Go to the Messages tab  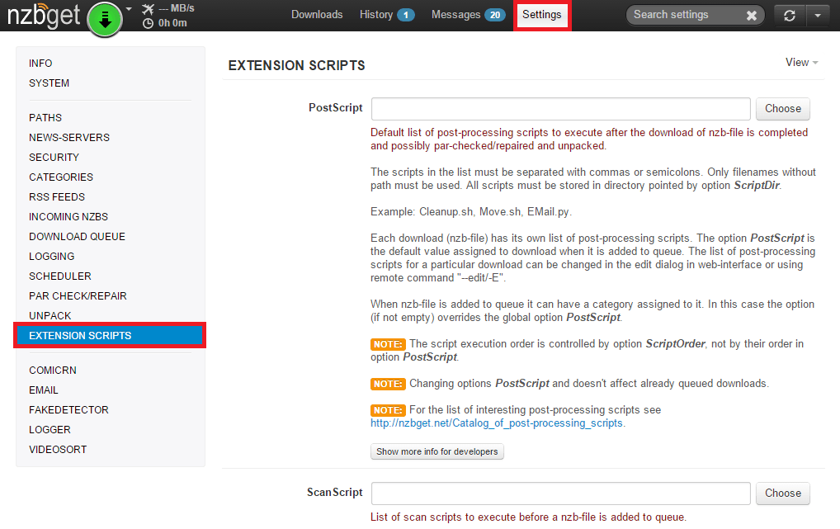(467, 15)
